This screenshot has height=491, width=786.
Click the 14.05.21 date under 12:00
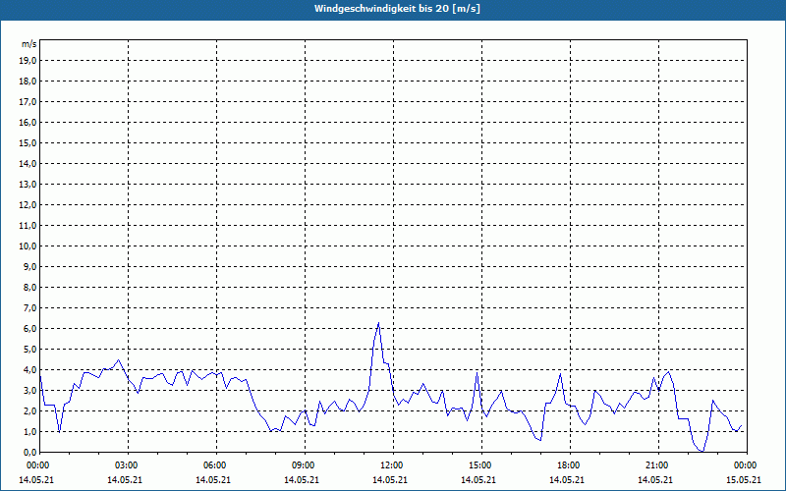click(x=389, y=479)
